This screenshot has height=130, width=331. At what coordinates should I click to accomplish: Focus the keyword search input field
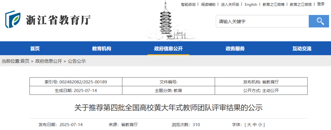click(x=262, y=21)
